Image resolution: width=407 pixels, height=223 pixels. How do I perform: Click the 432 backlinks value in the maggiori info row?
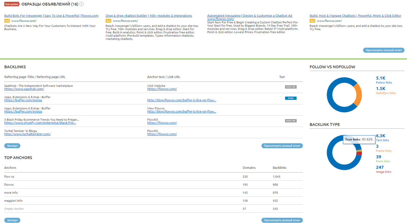pyautogui.click(x=275, y=201)
